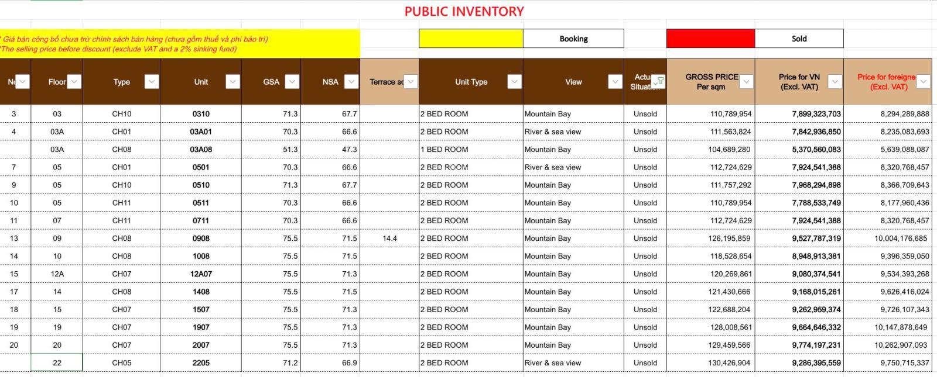937x377 pixels.
Task: Open the Gross Price per sqm filter dropdown
Action: click(746, 82)
